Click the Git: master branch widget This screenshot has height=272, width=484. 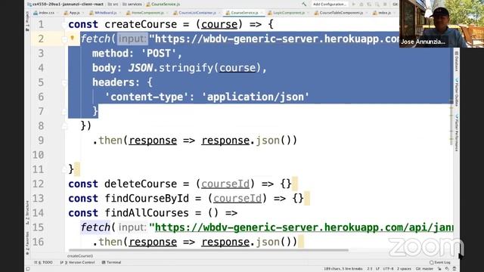pyautogui.click(x=424, y=269)
